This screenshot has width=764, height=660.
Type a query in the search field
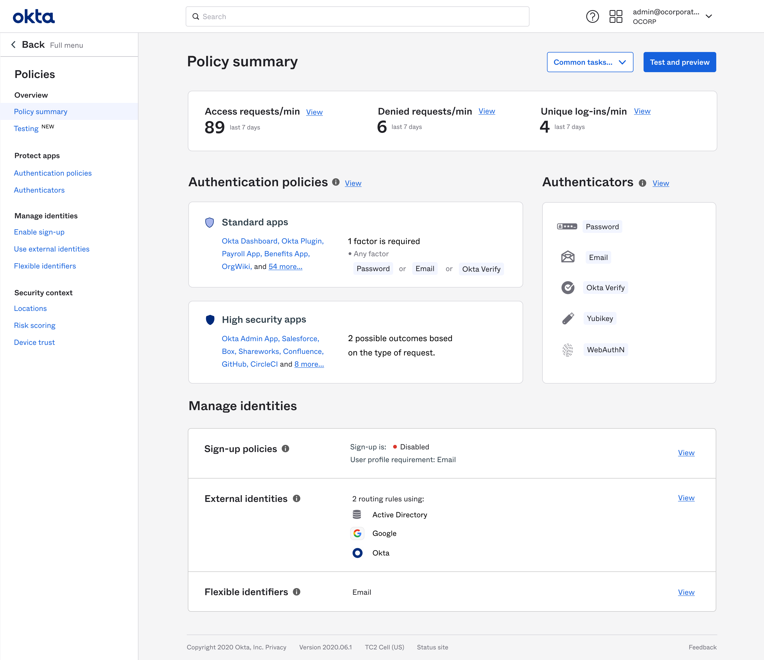(357, 16)
